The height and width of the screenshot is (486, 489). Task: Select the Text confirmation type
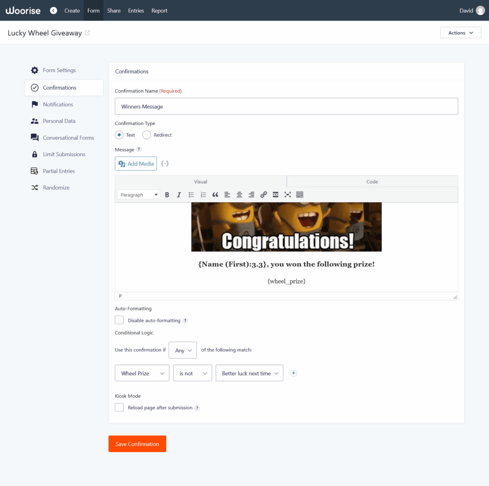click(119, 135)
